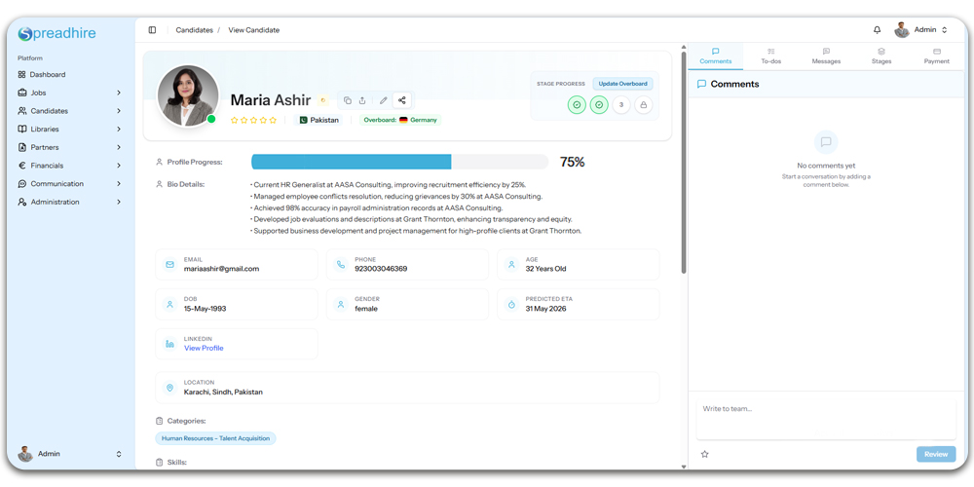Click the 75% profile progress bar
Image resolution: width=974 pixels, height=487 pixels.
click(399, 162)
